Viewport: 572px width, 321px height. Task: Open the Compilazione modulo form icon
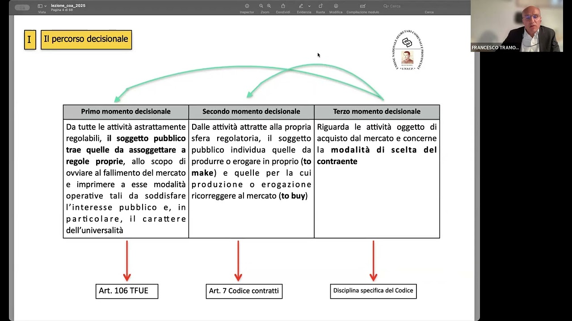pos(362,6)
